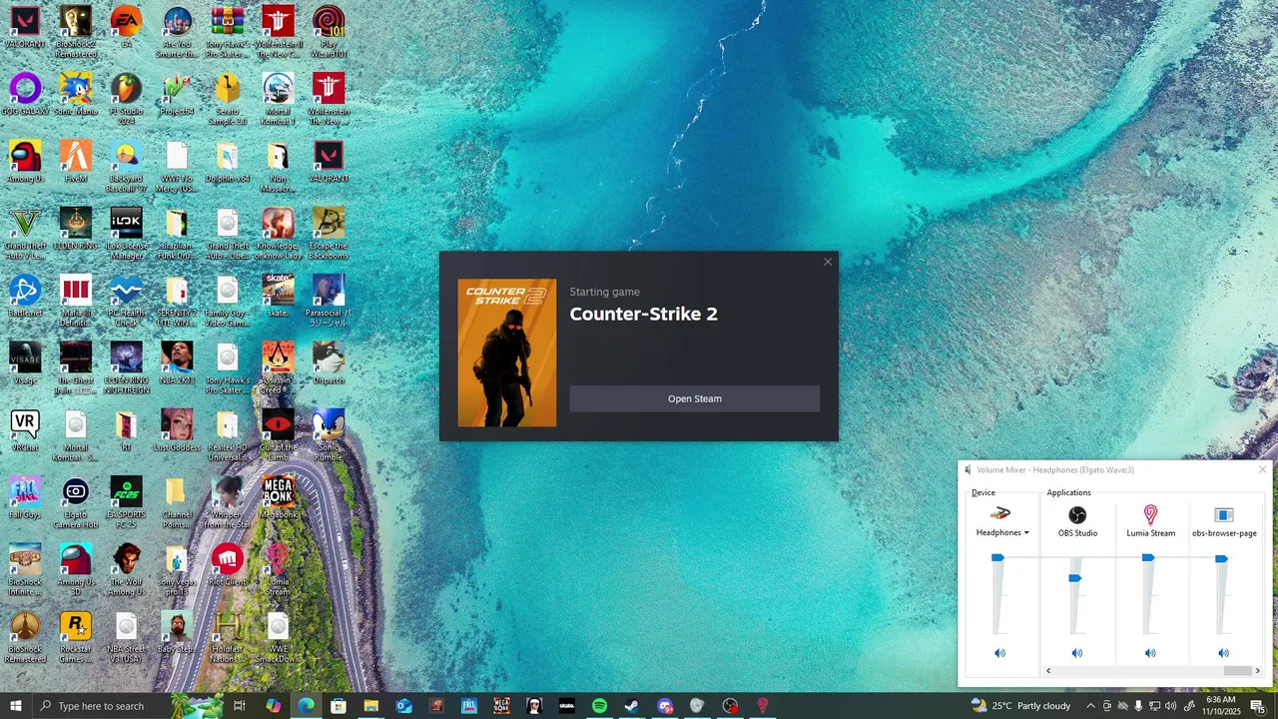
Task: Select the GOG GALAXY desktop shortcut
Action: pyautogui.click(x=25, y=94)
